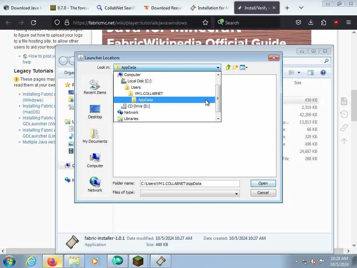Toggle the Explorer preview pane icon

[311, 73]
